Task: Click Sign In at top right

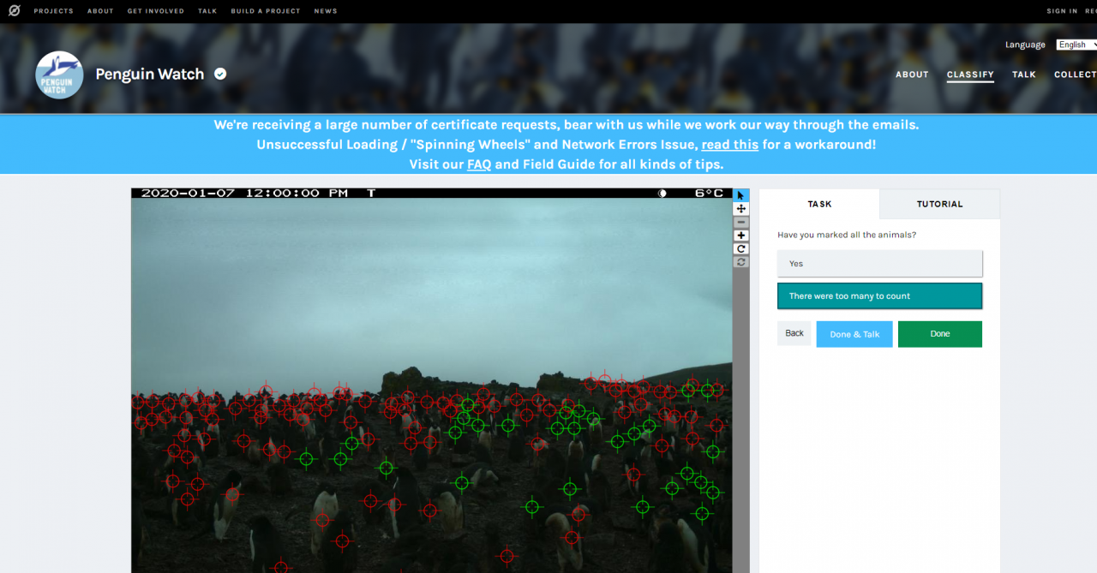Action: point(1062,11)
